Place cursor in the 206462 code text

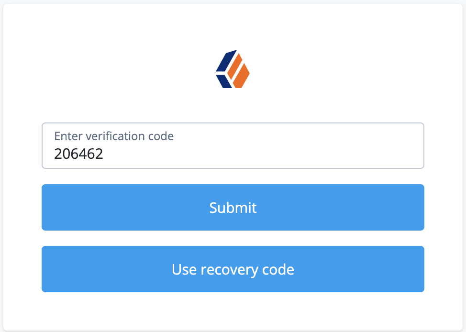tap(79, 154)
